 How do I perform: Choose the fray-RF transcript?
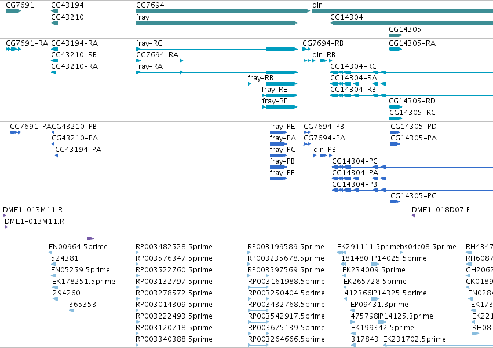pos(275,101)
